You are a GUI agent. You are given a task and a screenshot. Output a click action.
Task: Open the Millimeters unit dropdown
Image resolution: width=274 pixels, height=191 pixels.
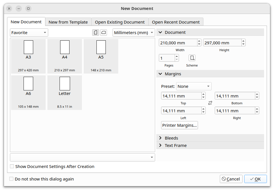tap(134, 33)
